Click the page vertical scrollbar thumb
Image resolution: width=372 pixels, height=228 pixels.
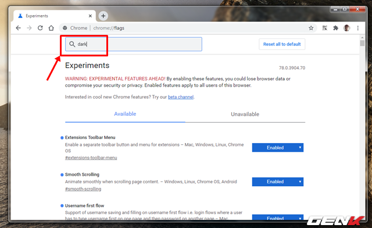pos(362,43)
